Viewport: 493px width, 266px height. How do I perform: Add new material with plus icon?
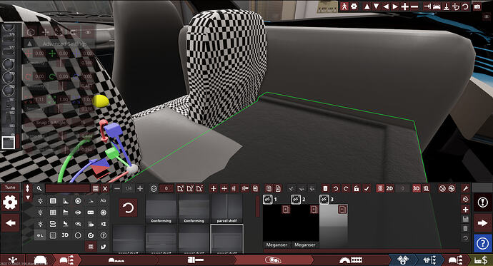(x=465, y=209)
